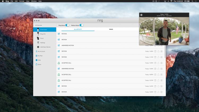The height and width of the screenshot is (112, 199).
Task: Share the 1:07PM Accepted Call event
Action: 158,80
